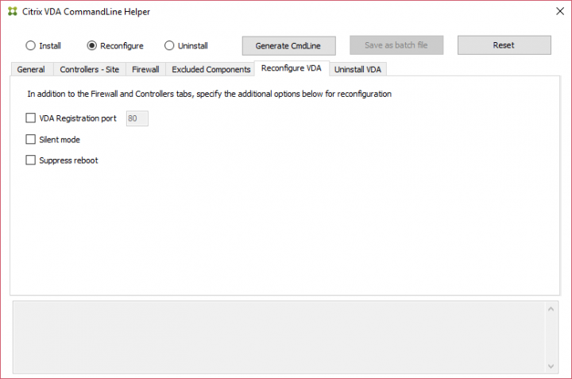Open the Controllers - Site tab

point(89,69)
